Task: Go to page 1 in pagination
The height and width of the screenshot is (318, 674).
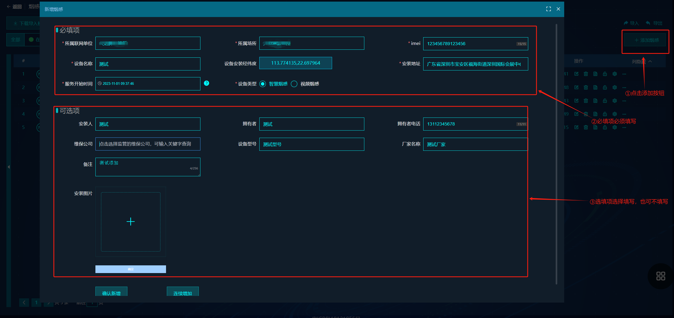Action: [36, 302]
